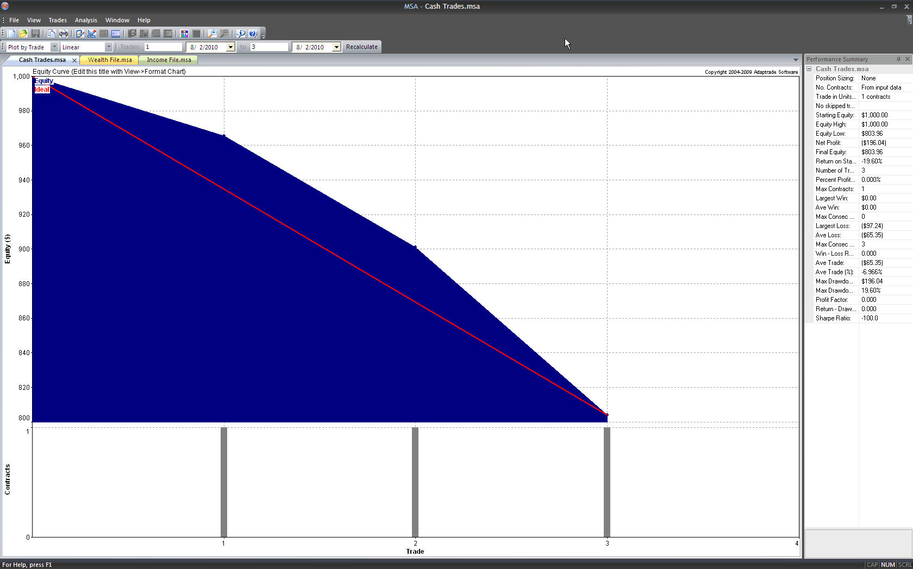Click the blue question mark Help icon
Image resolution: width=913 pixels, height=569 pixels.
tap(252, 34)
